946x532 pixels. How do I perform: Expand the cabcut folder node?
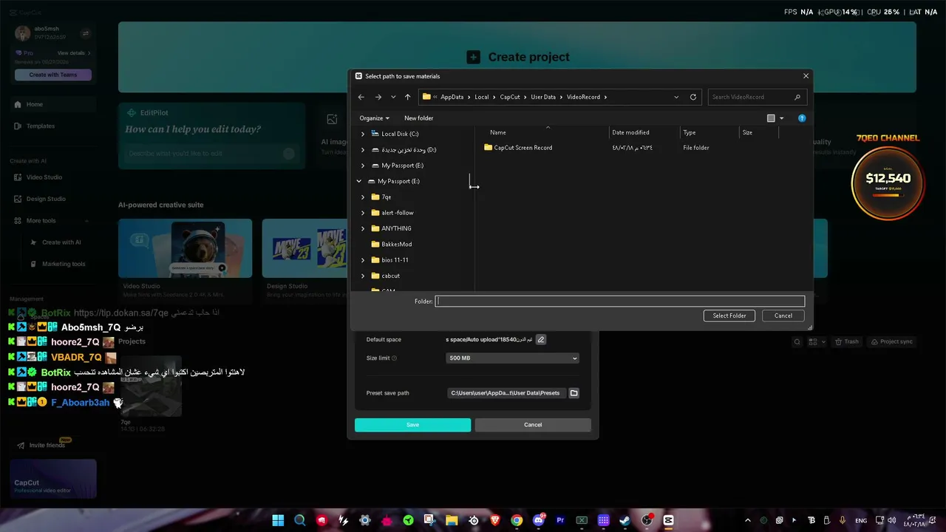point(363,276)
